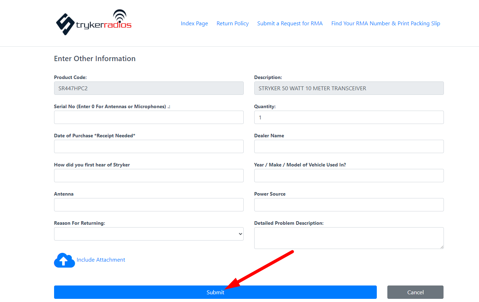Screen dimensions: 479x302
Task: Focus the How did you first hear field
Action: (149, 176)
